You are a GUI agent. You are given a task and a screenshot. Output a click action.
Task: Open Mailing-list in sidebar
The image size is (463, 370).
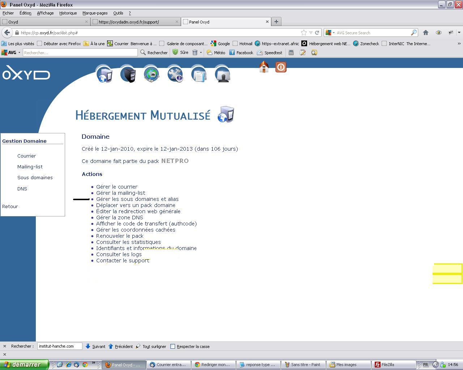[30, 167]
